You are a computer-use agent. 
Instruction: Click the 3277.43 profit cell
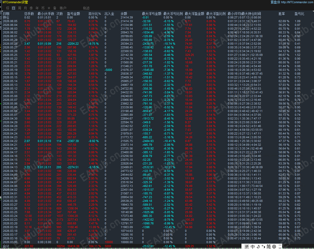pos(73,220)
